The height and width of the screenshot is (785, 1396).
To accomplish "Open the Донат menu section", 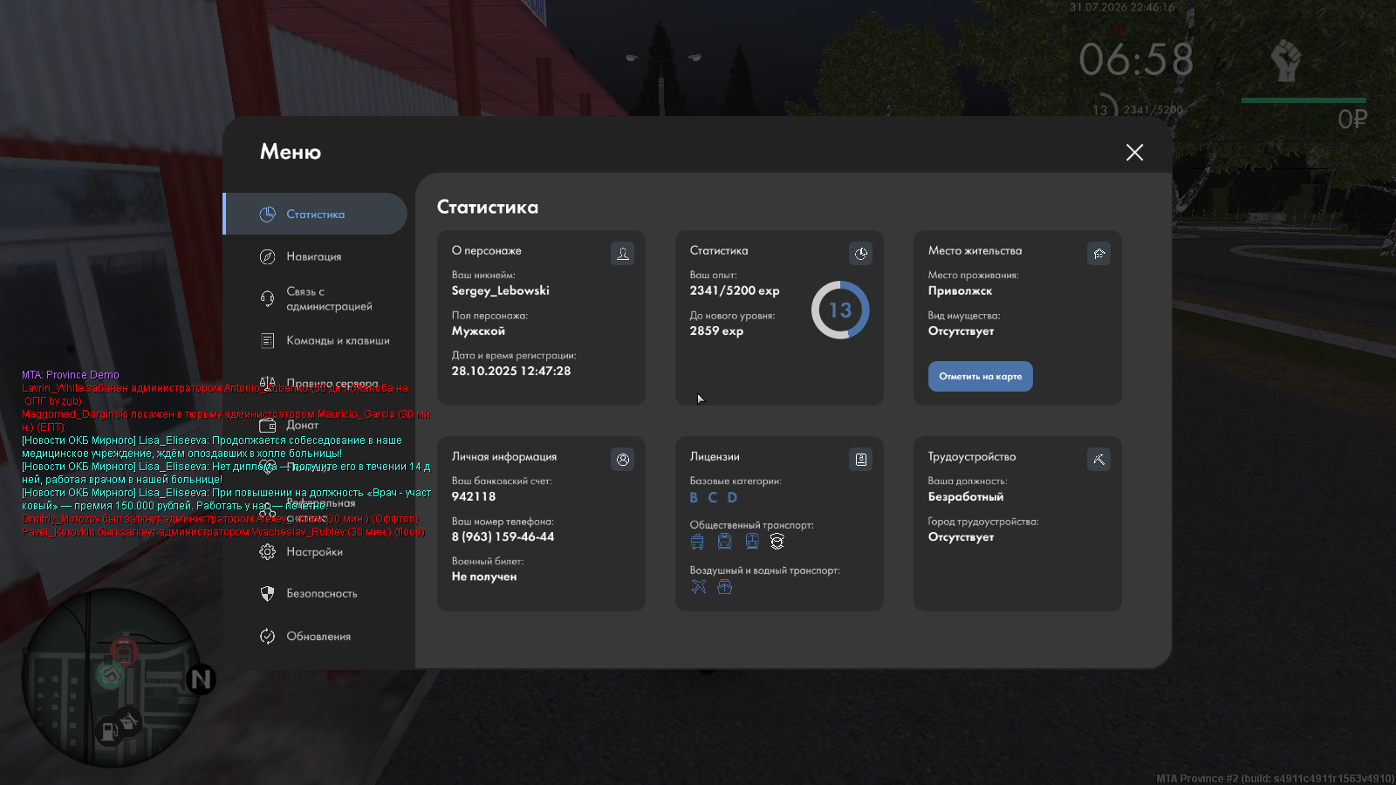I will (x=315, y=425).
